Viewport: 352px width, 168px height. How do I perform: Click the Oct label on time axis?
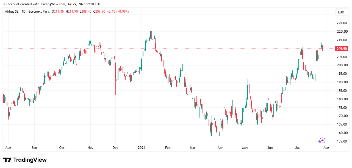click(62, 148)
